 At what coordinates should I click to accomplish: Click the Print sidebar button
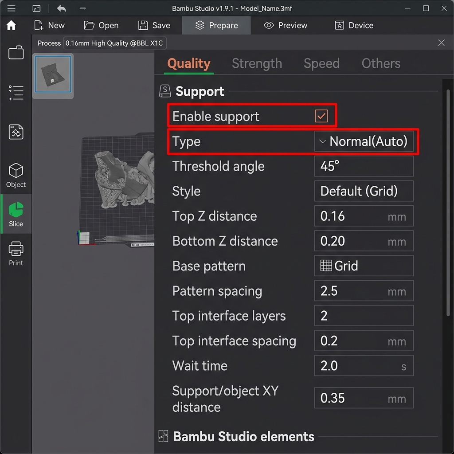(16, 254)
